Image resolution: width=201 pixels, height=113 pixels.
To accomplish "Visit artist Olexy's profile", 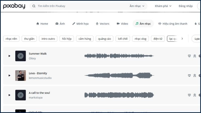I will point(32,59).
